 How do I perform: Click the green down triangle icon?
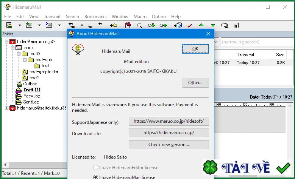pos(213,25)
